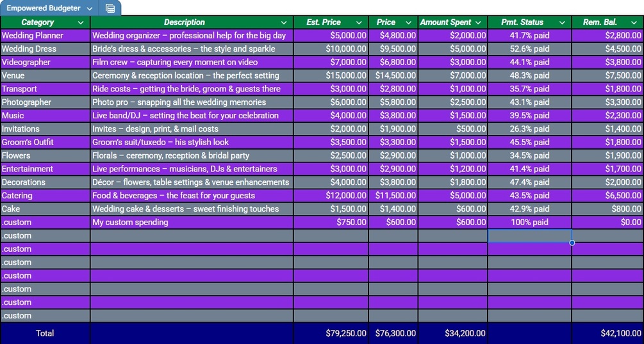Select the $11,500.00 price cell for Catering
Image resolution: width=644 pixels, height=344 pixels.
(393, 196)
